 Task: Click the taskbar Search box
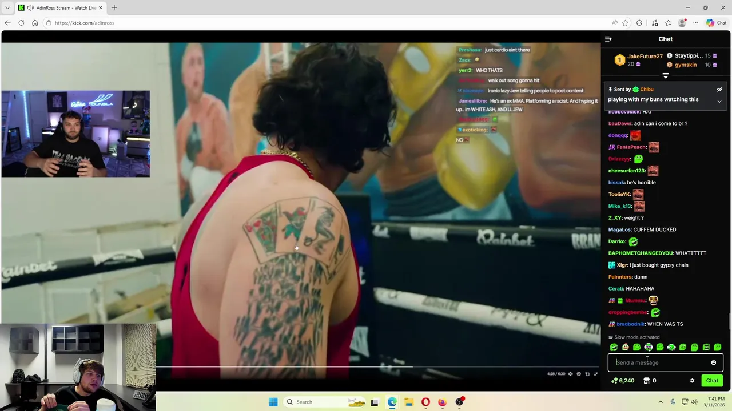tap(325, 402)
